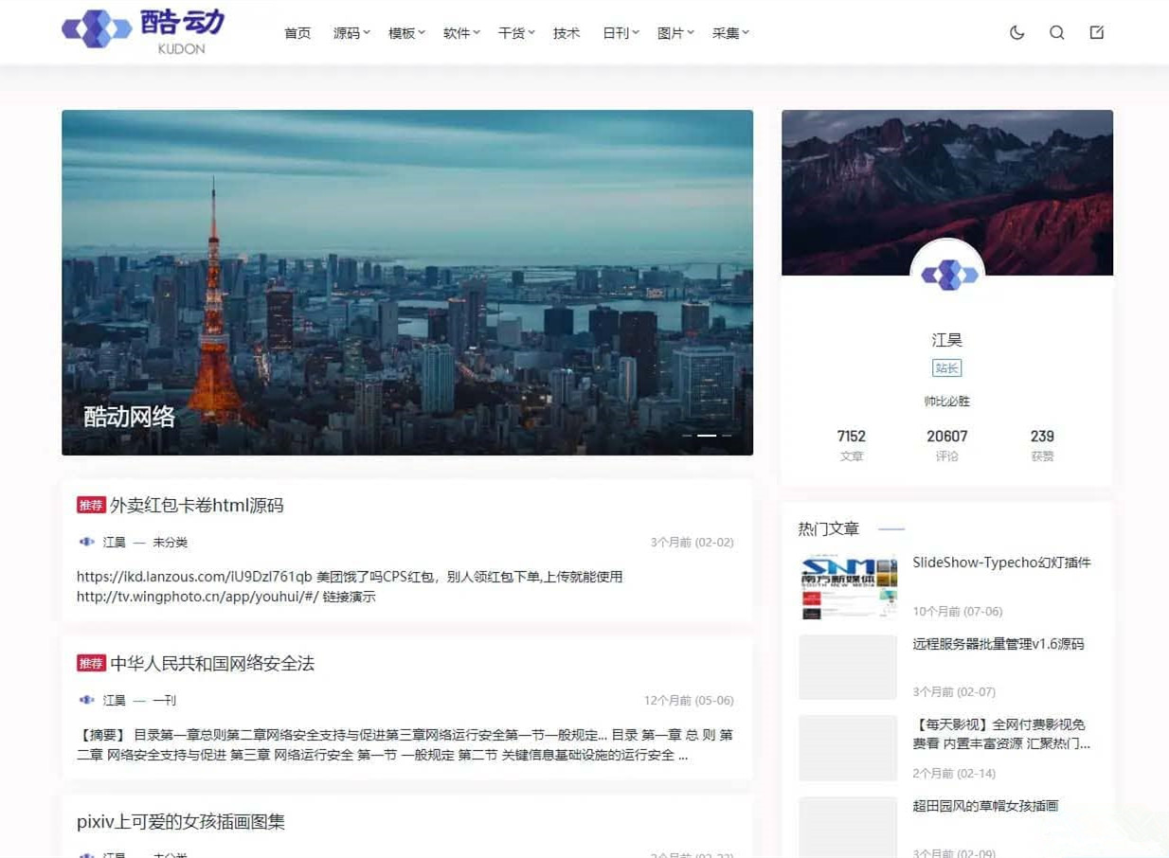The image size is (1169, 858).
Task: Click the 推荐 badge on 网络安全法 post
Action: pos(91,664)
